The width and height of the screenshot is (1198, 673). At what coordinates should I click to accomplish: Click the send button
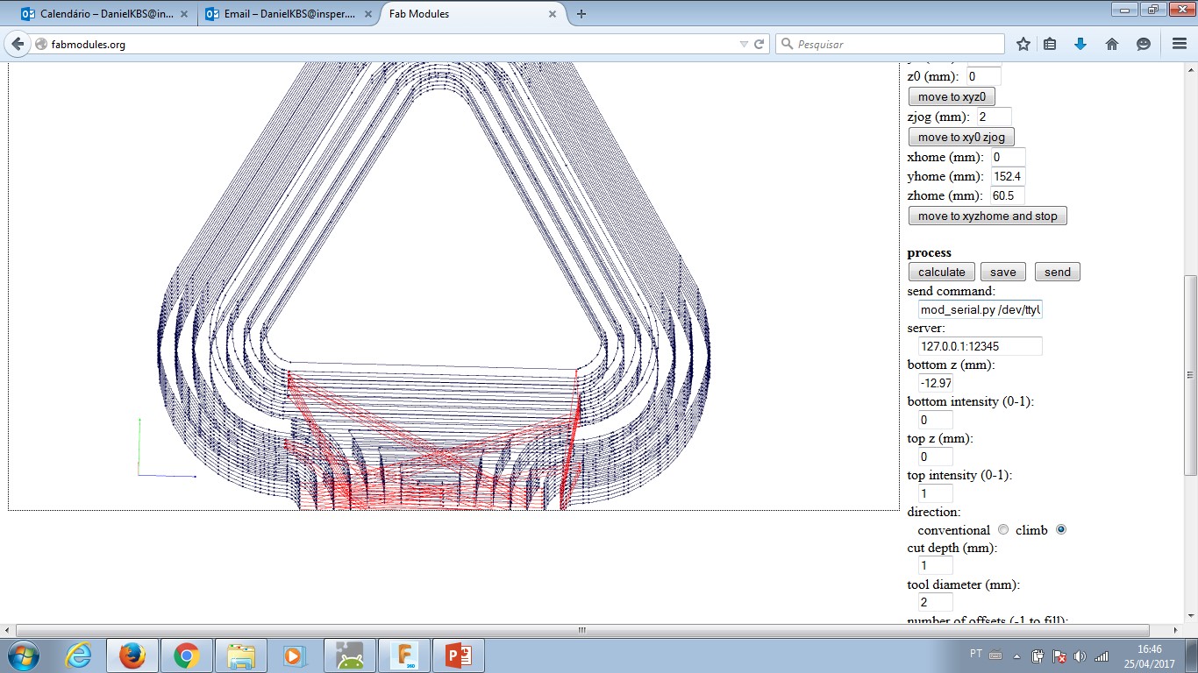[x=1058, y=272]
